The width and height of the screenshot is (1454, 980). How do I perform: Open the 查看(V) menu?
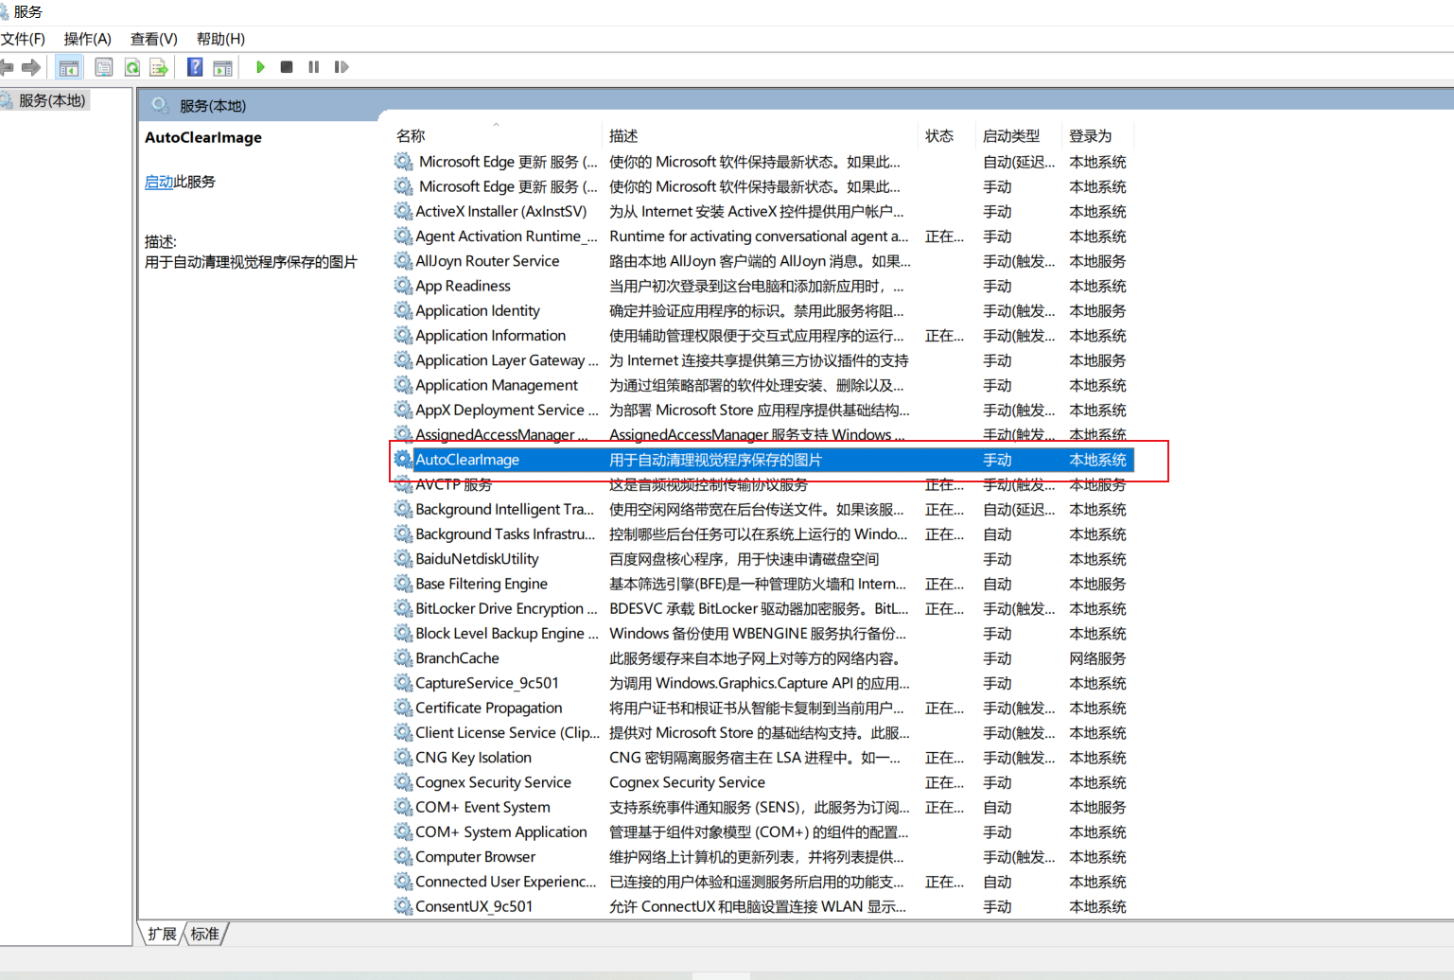point(154,39)
